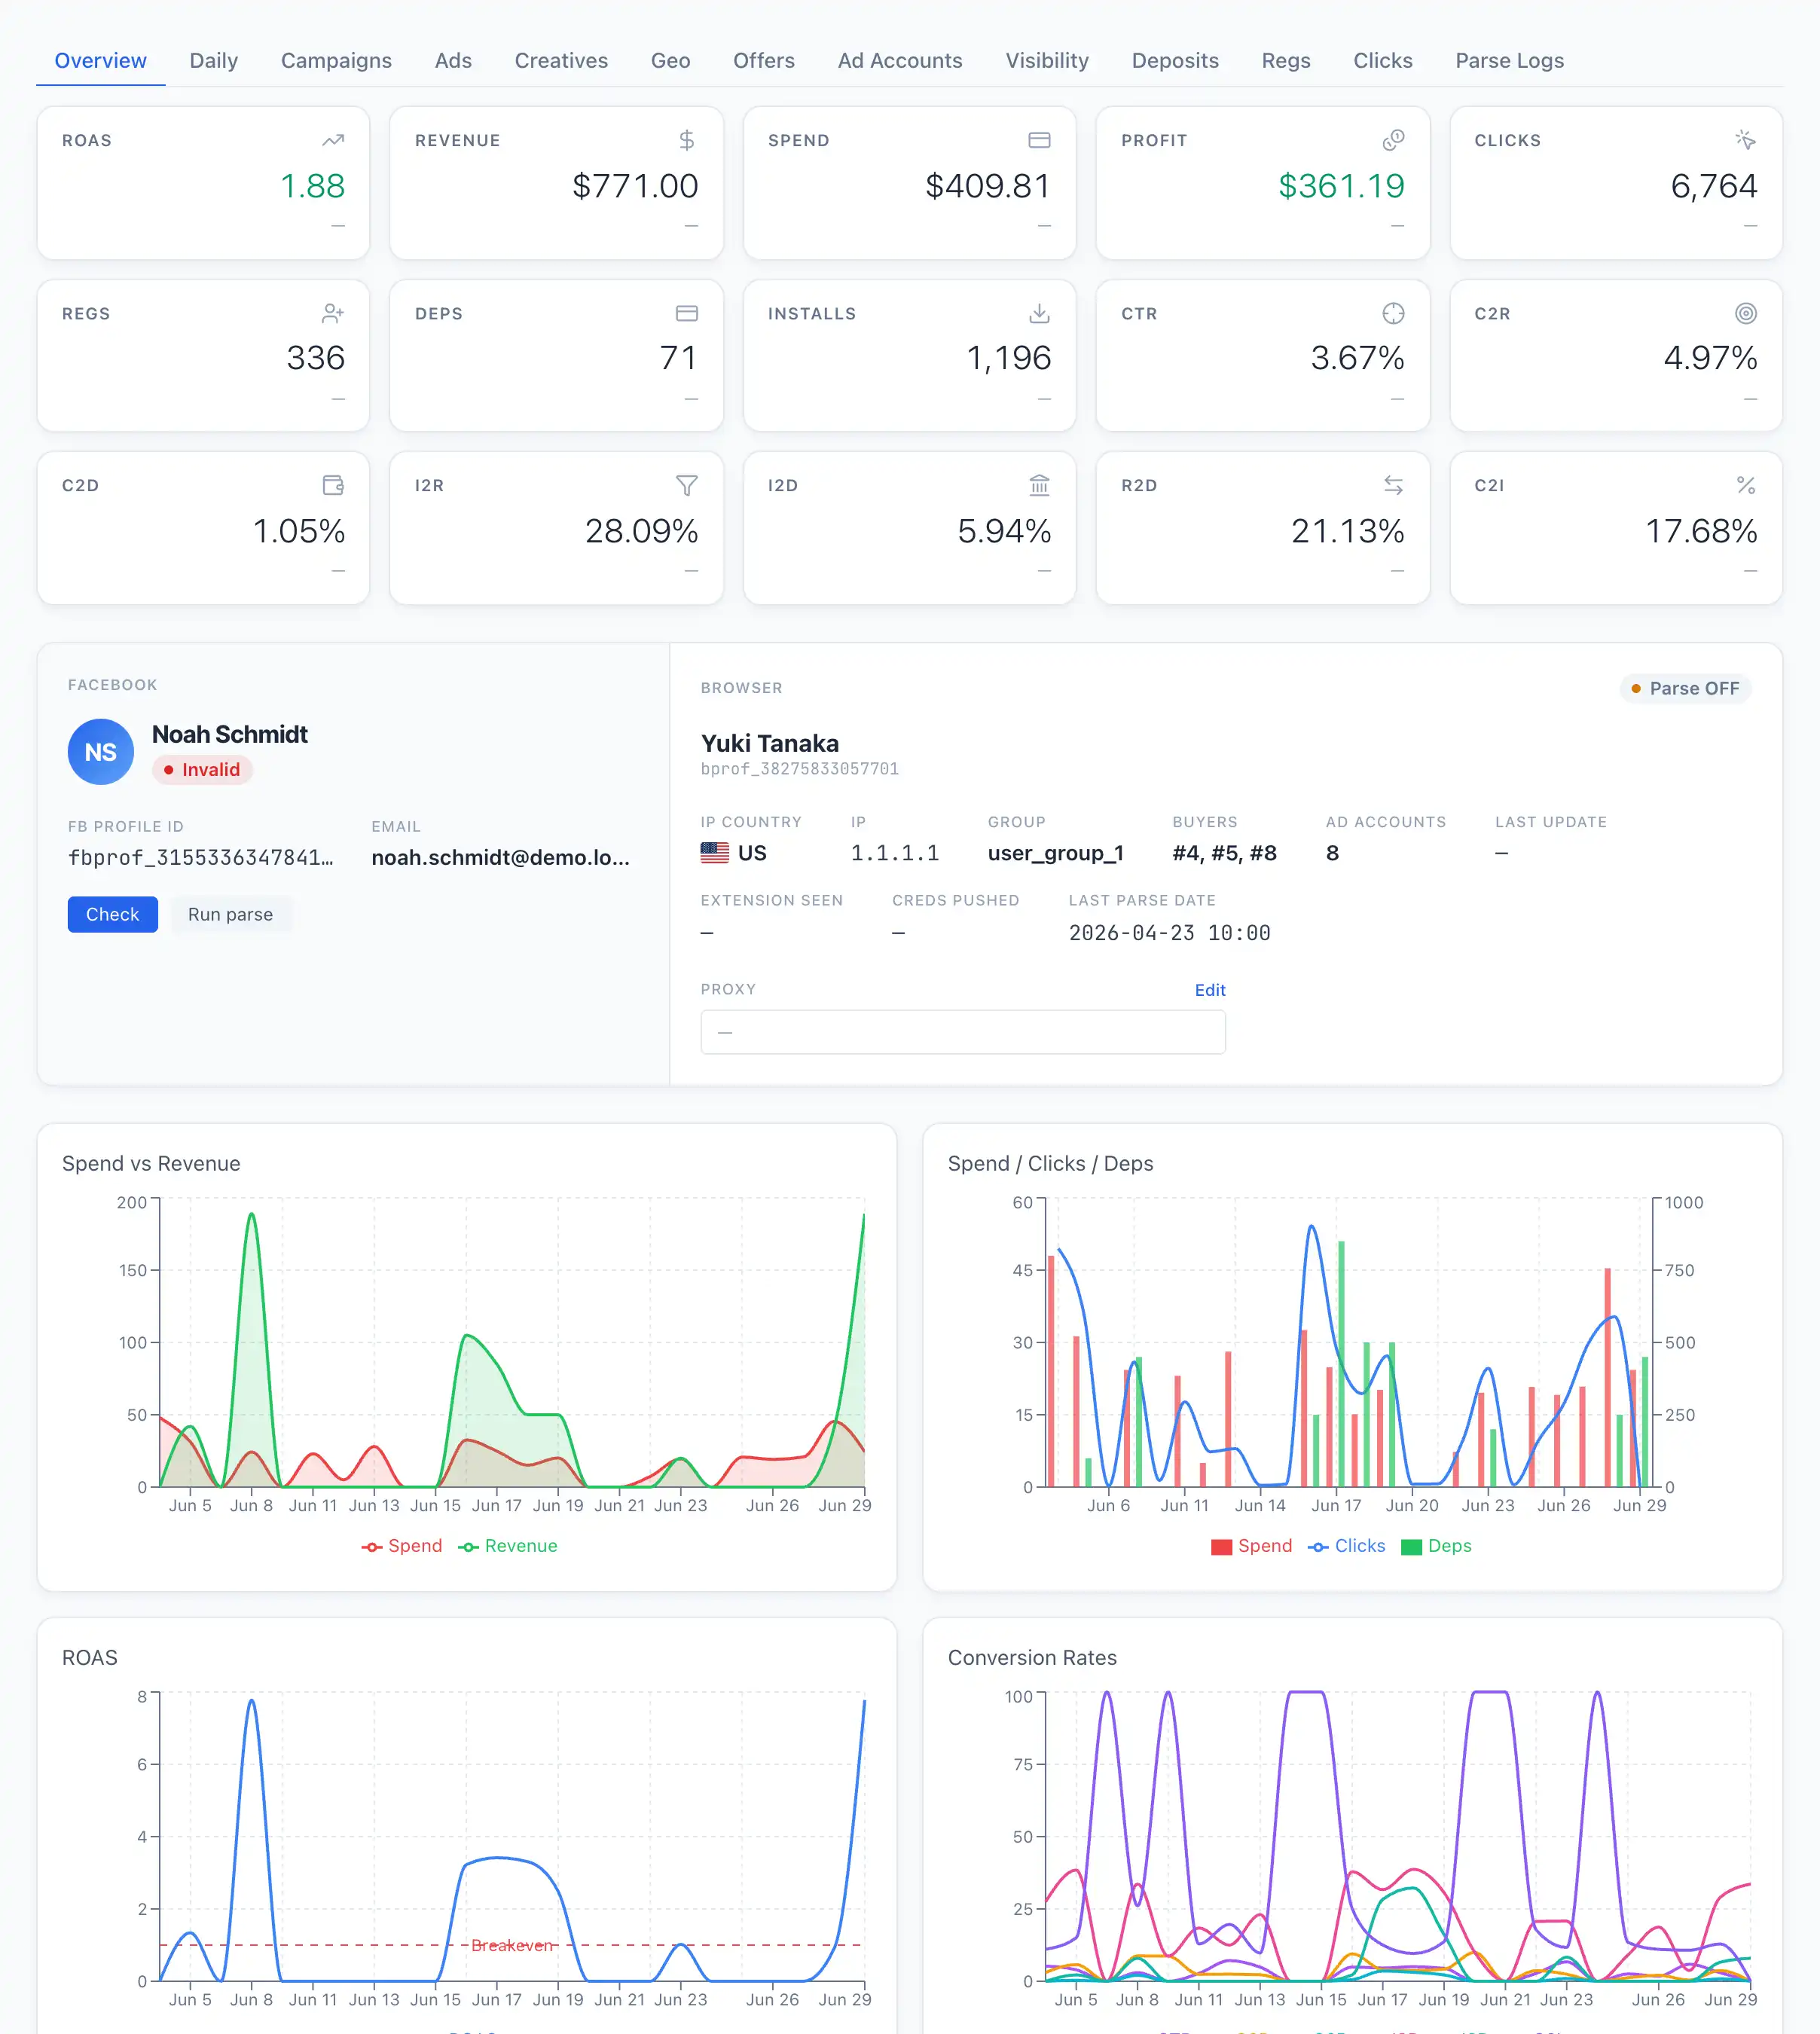Toggle Revenue series in Spend vs Revenue legend
1820x2034 pixels.
click(508, 1545)
